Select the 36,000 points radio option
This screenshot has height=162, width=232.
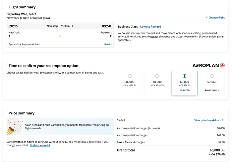click(x=130, y=76)
